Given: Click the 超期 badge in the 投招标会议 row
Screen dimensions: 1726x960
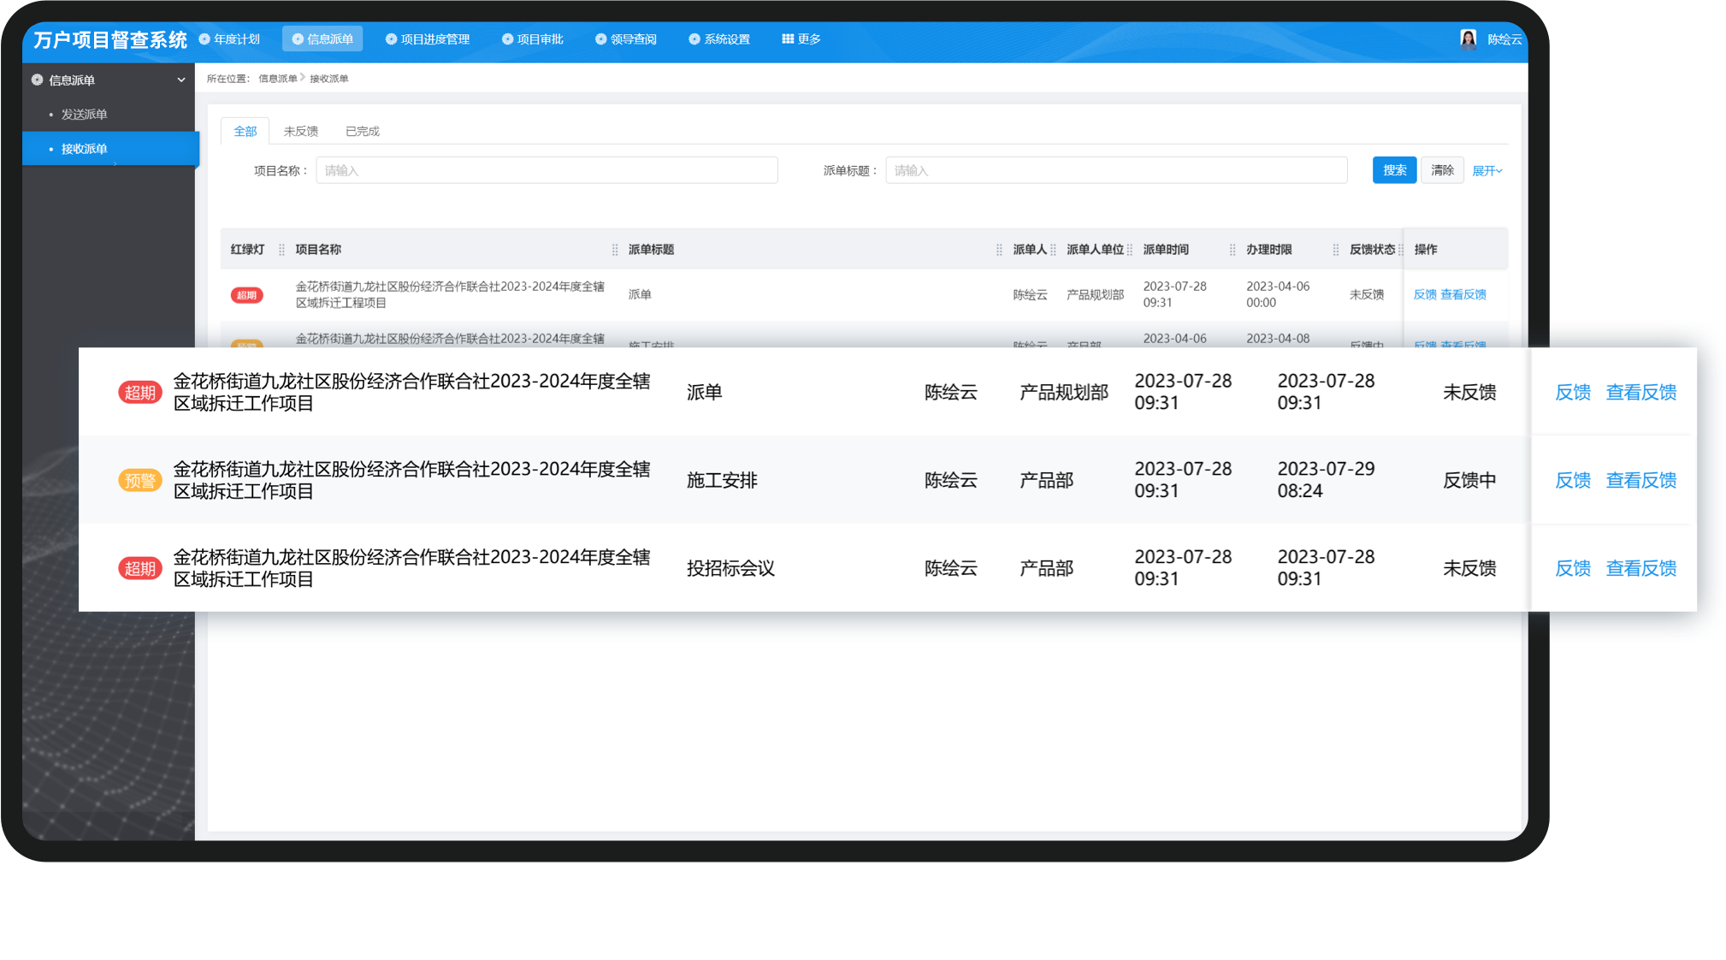Looking at the screenshot, I should 140,569.
